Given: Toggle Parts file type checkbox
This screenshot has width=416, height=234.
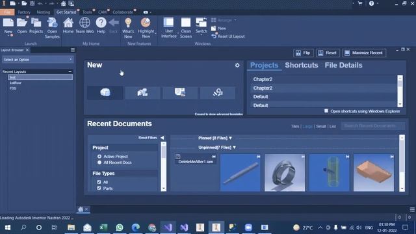Looking at the screenshot, I should pos(99,188).
